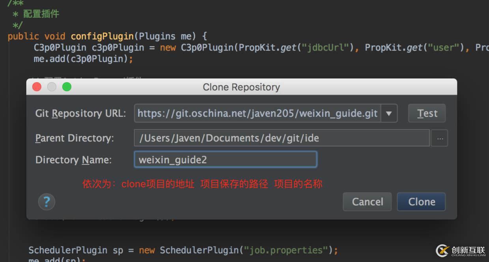Click the gray minimize window button

point(52,87)
